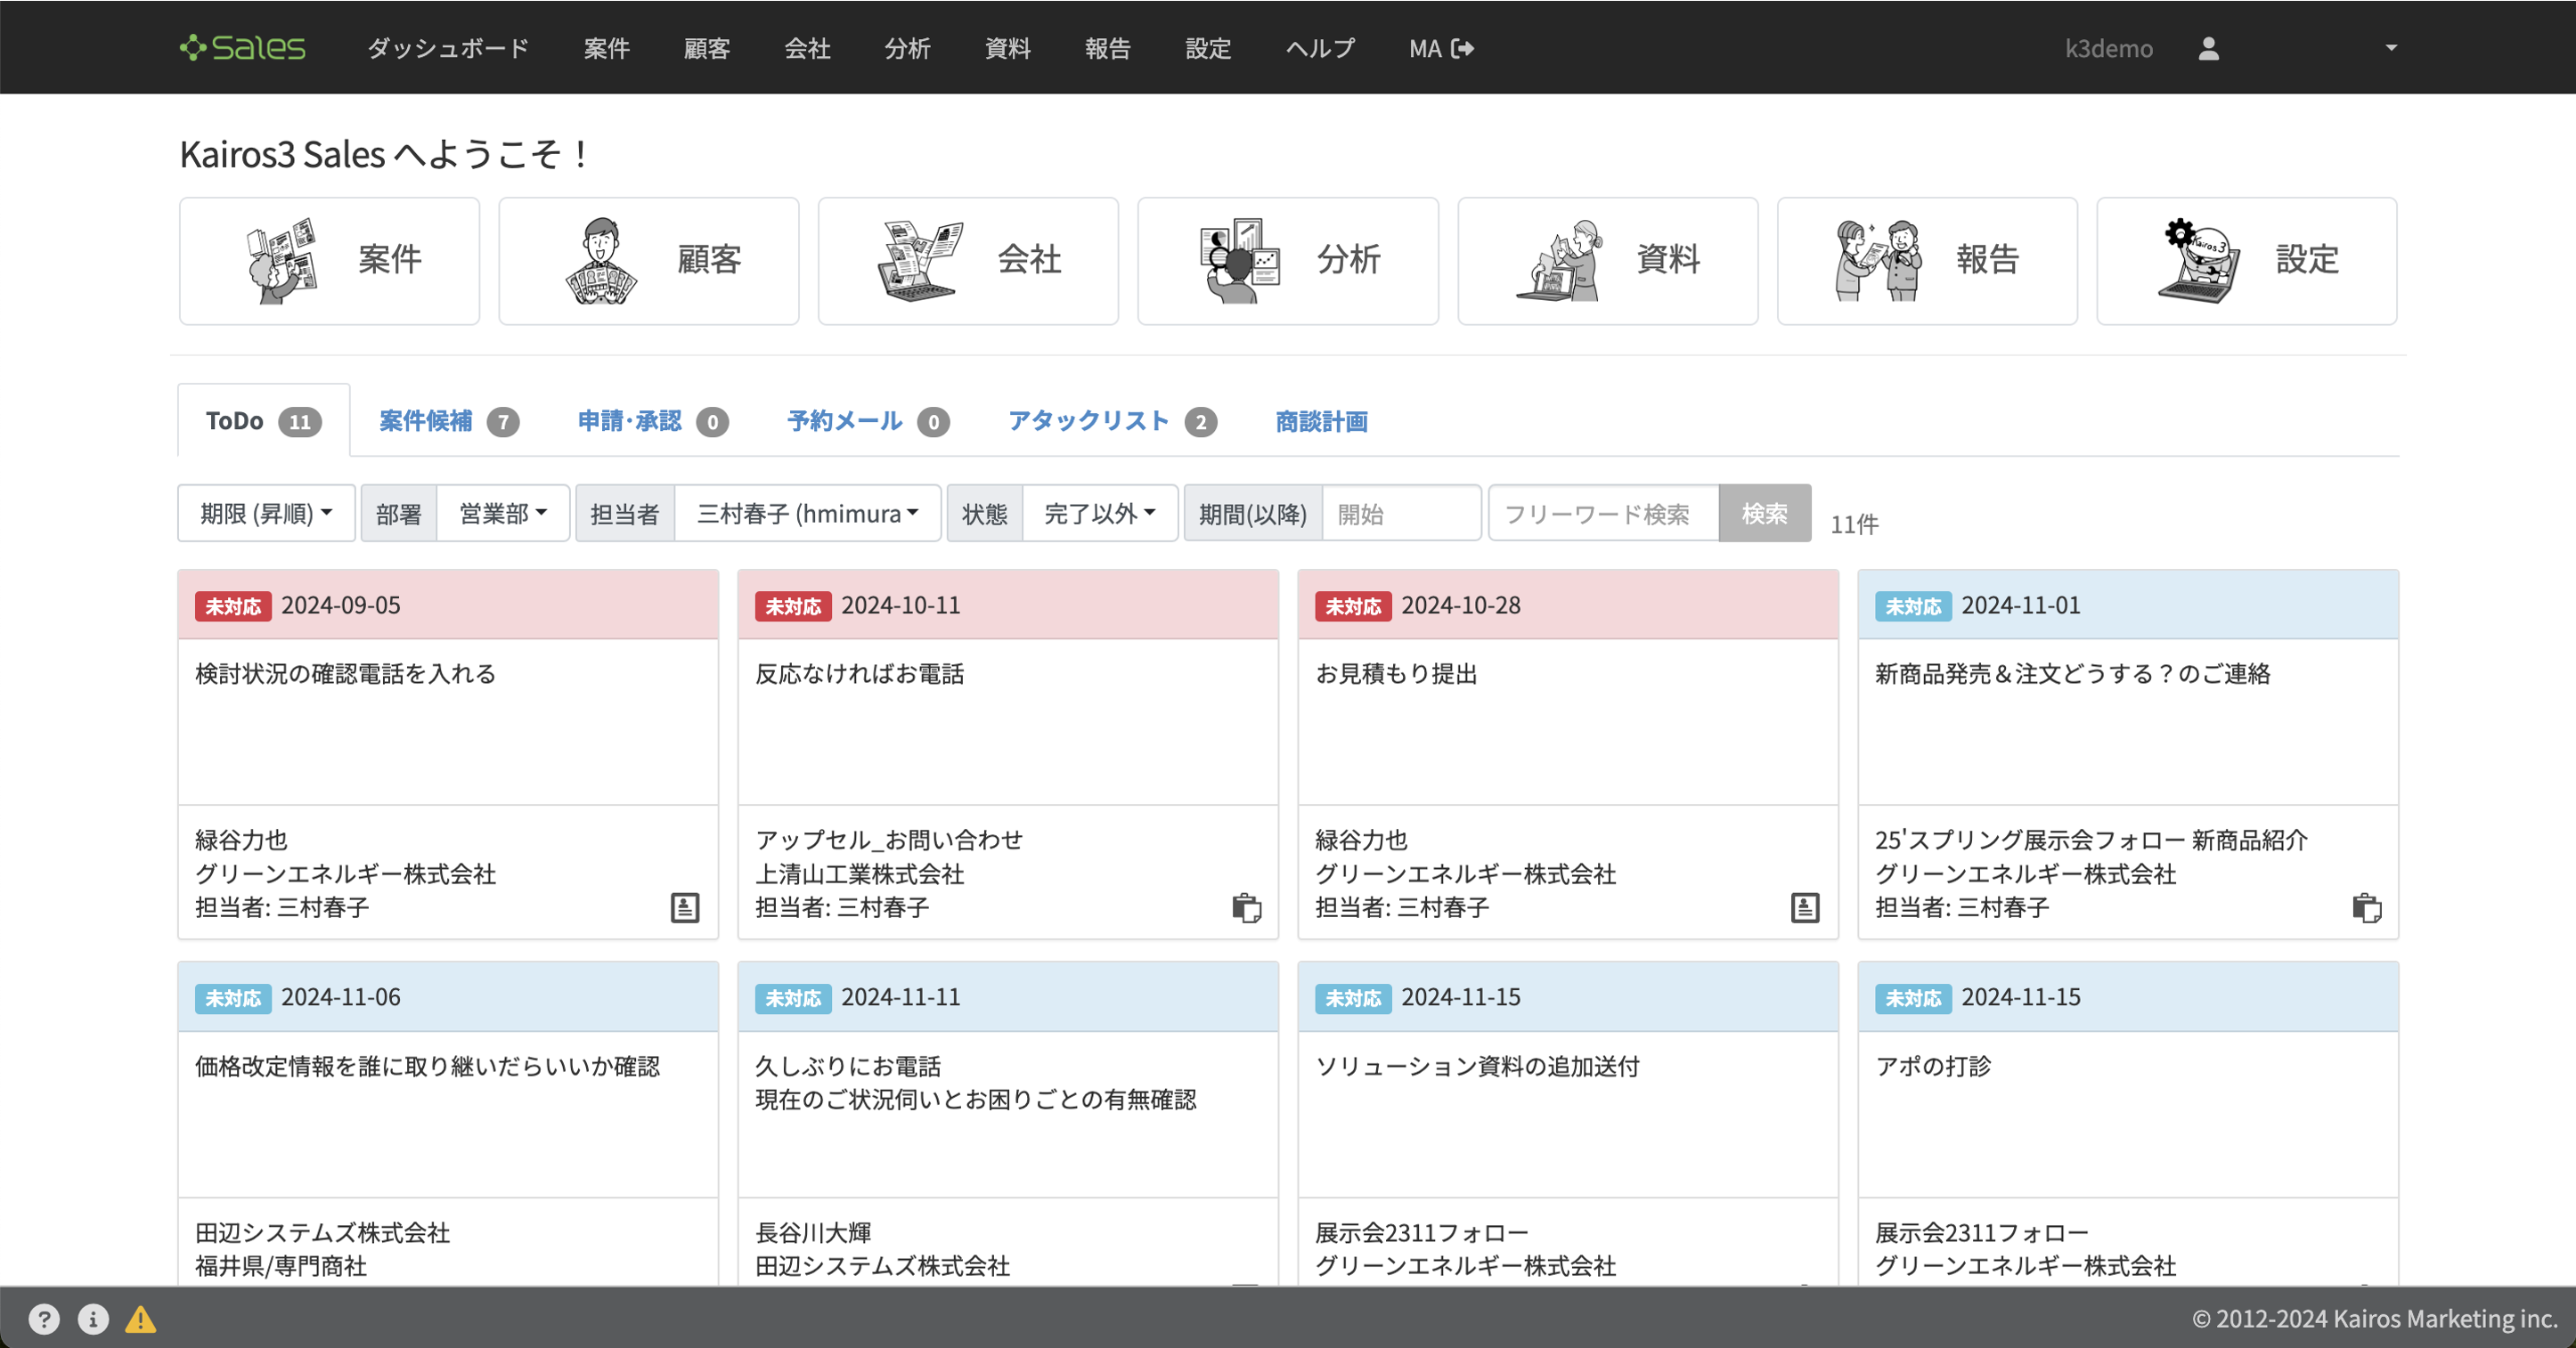The height and width of the screenshot is (1348, 2576).
Task: Click the user profile icon
Action: tap(2208, 48)
